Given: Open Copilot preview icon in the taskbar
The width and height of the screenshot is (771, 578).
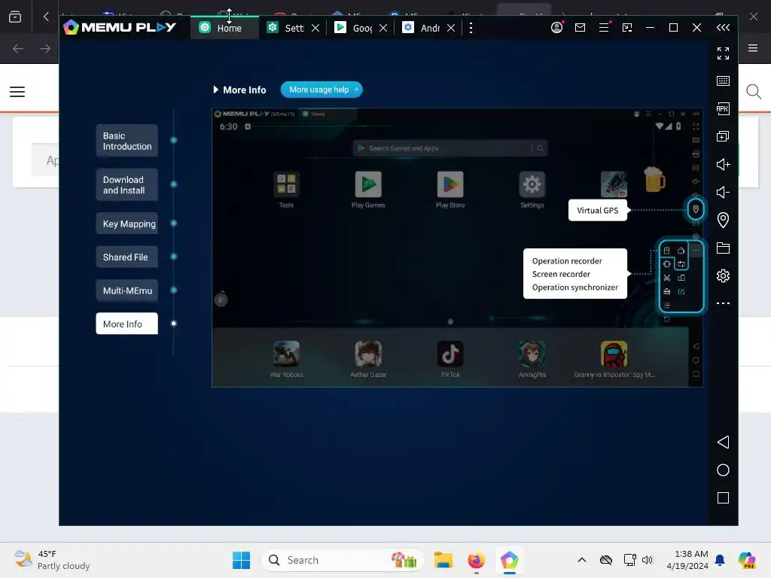Looking at the screenshot, I should pos(747,560).
